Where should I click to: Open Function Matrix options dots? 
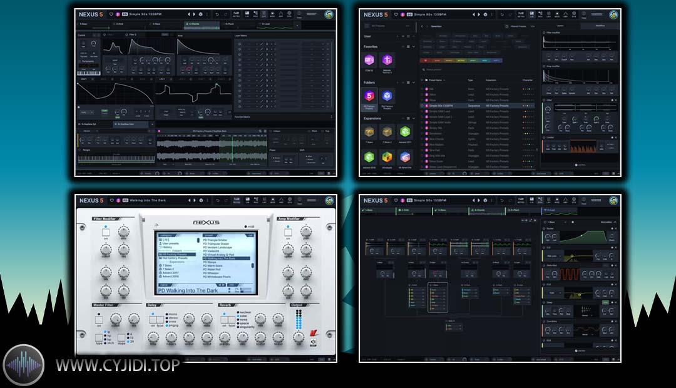point(331,117)
